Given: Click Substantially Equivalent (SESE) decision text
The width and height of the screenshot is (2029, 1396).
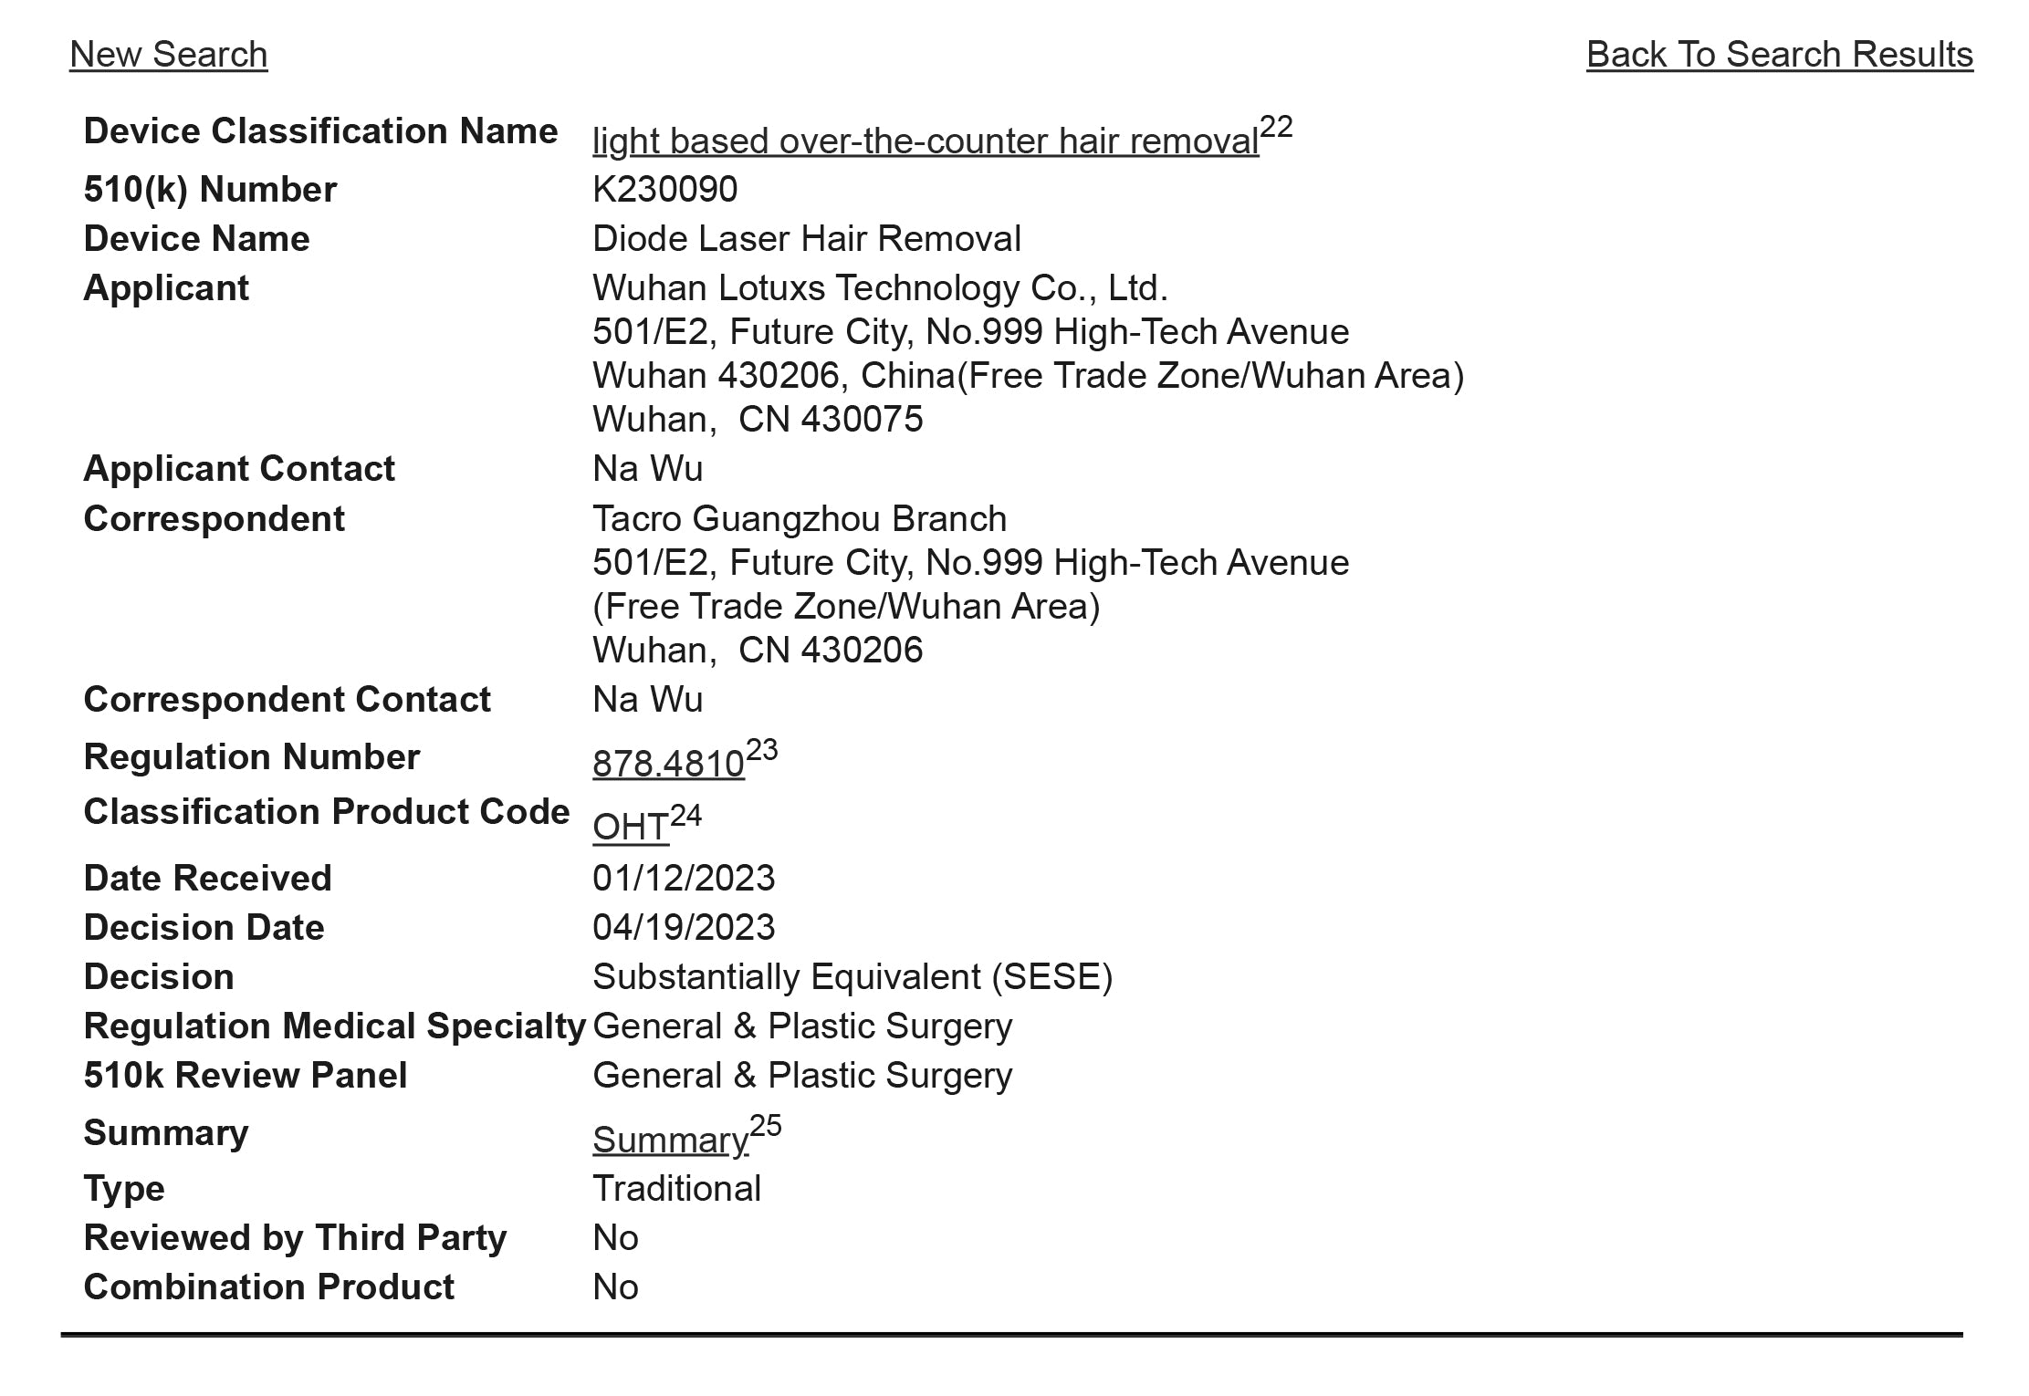Looking at the screenshot, I should point(852,977).
